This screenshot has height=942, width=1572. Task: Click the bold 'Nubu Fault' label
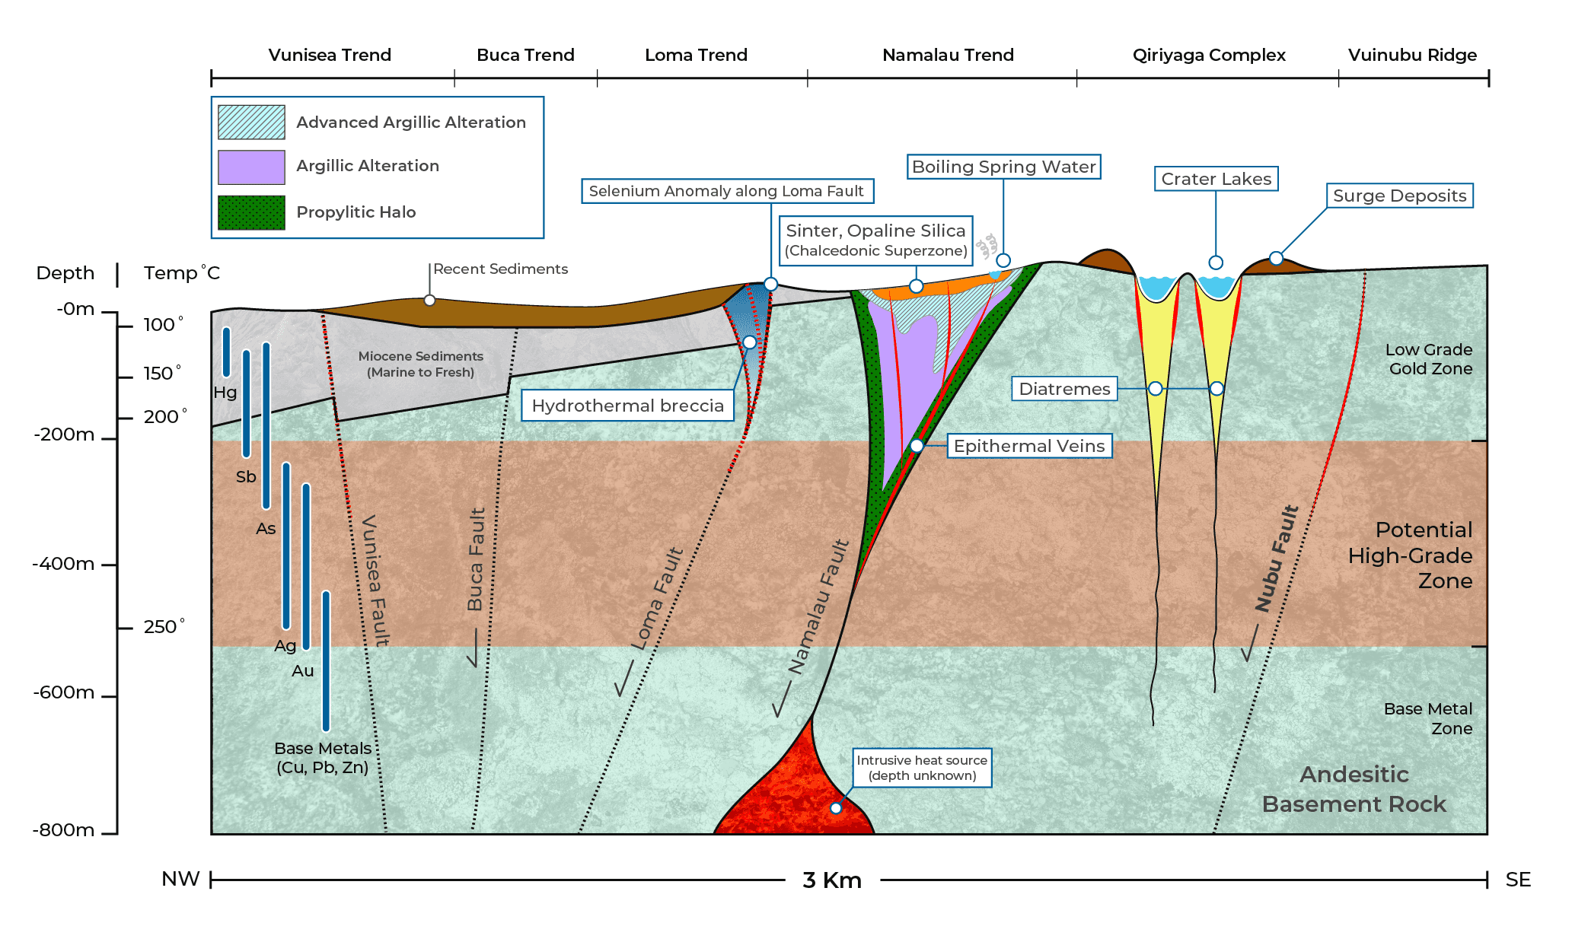[1277, 558]
